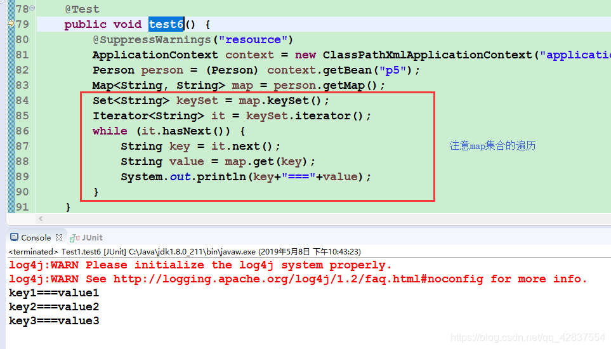Click the getBean call on line 82
The image size is (611, 349).
(347, 70)
